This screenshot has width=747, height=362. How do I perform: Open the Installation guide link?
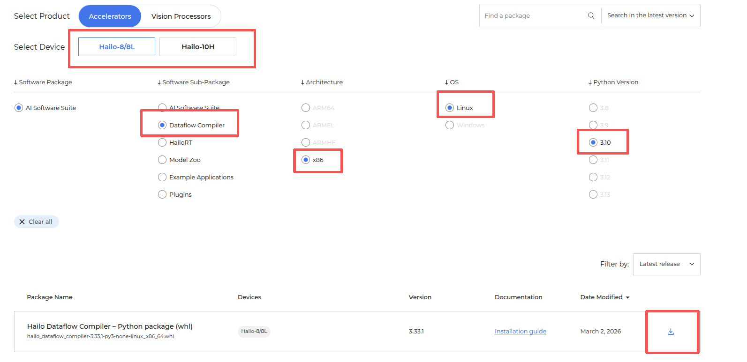521,332
